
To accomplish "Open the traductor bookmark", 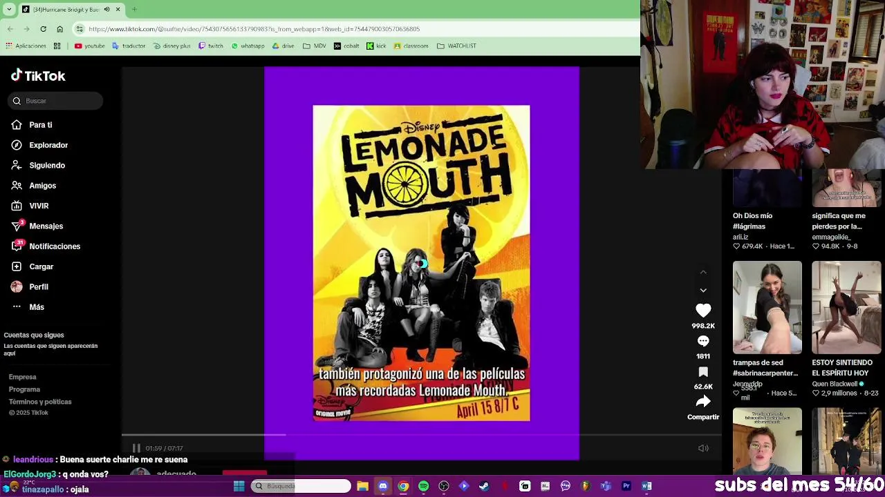I will (129, 46).
